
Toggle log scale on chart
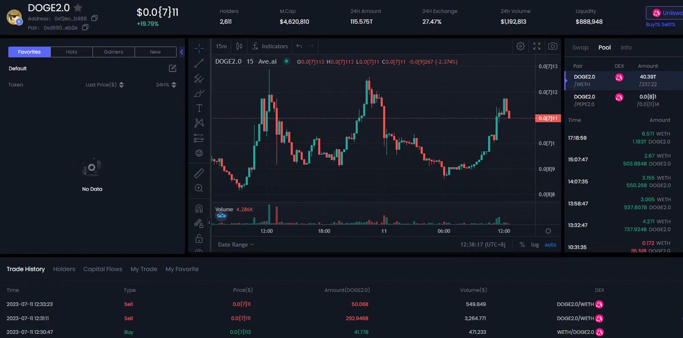click(x=535, y=245)
